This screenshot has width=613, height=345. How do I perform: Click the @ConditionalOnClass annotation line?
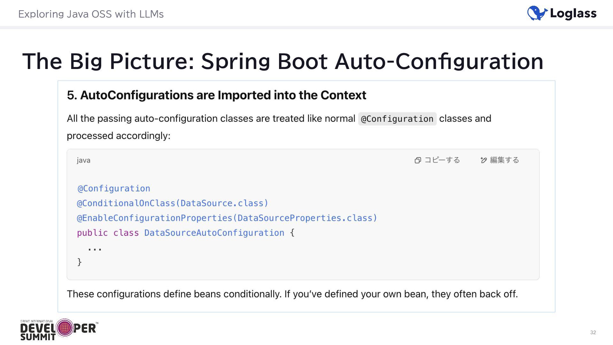[172, 203]
